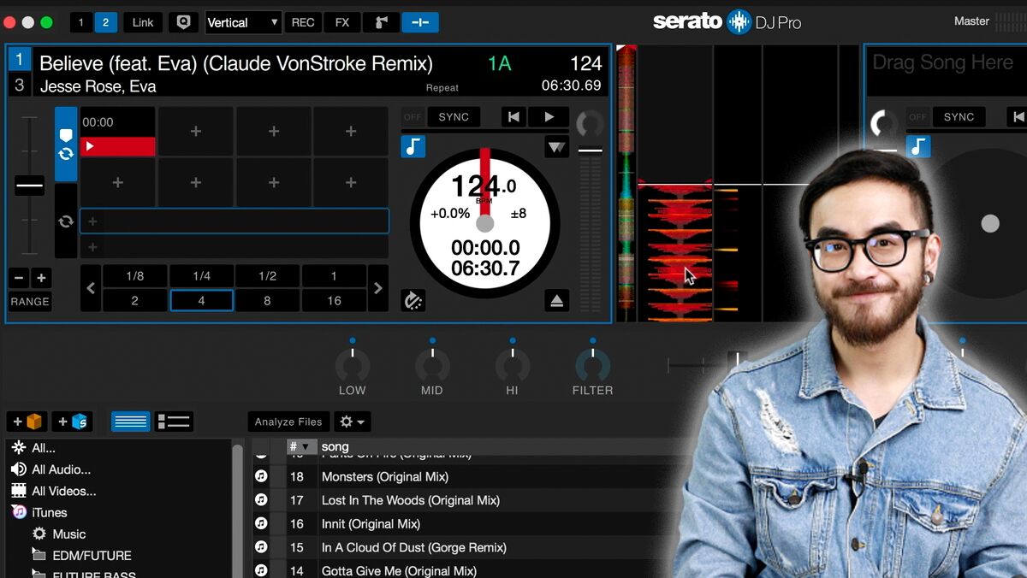1027x578 pixels.
Task: Nudge pitch up with the plus button
Action: point(40,278)
